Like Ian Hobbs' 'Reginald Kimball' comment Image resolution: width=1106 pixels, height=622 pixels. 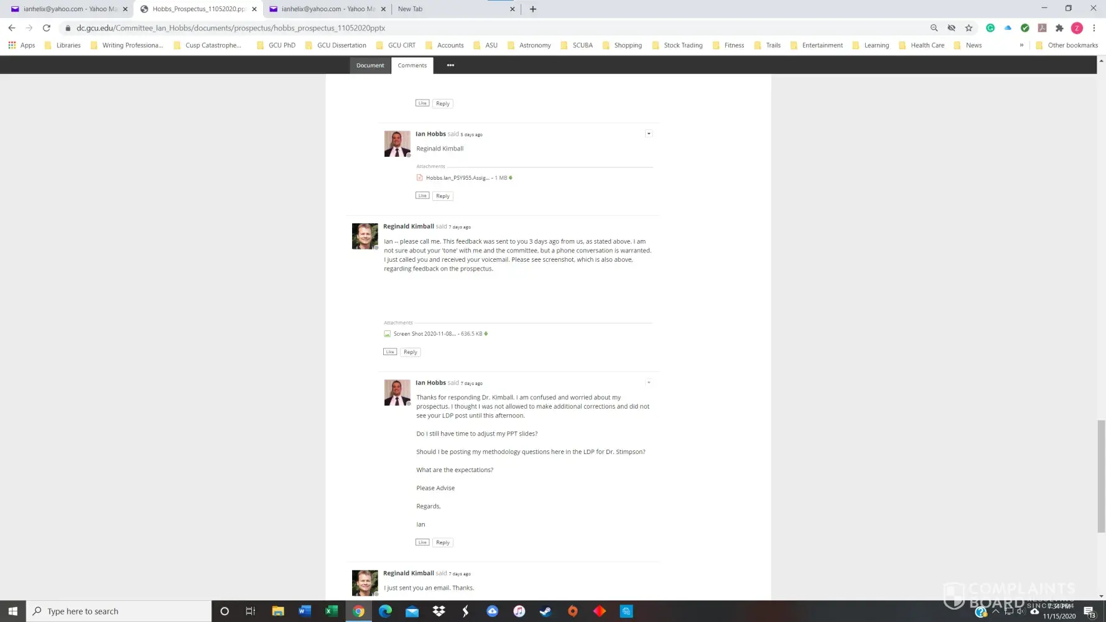[x=422, y=196]
